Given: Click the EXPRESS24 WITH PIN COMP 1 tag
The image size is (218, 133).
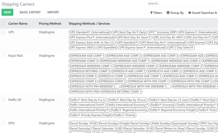Looking at the screenshot, I should (x=148, y=81).
